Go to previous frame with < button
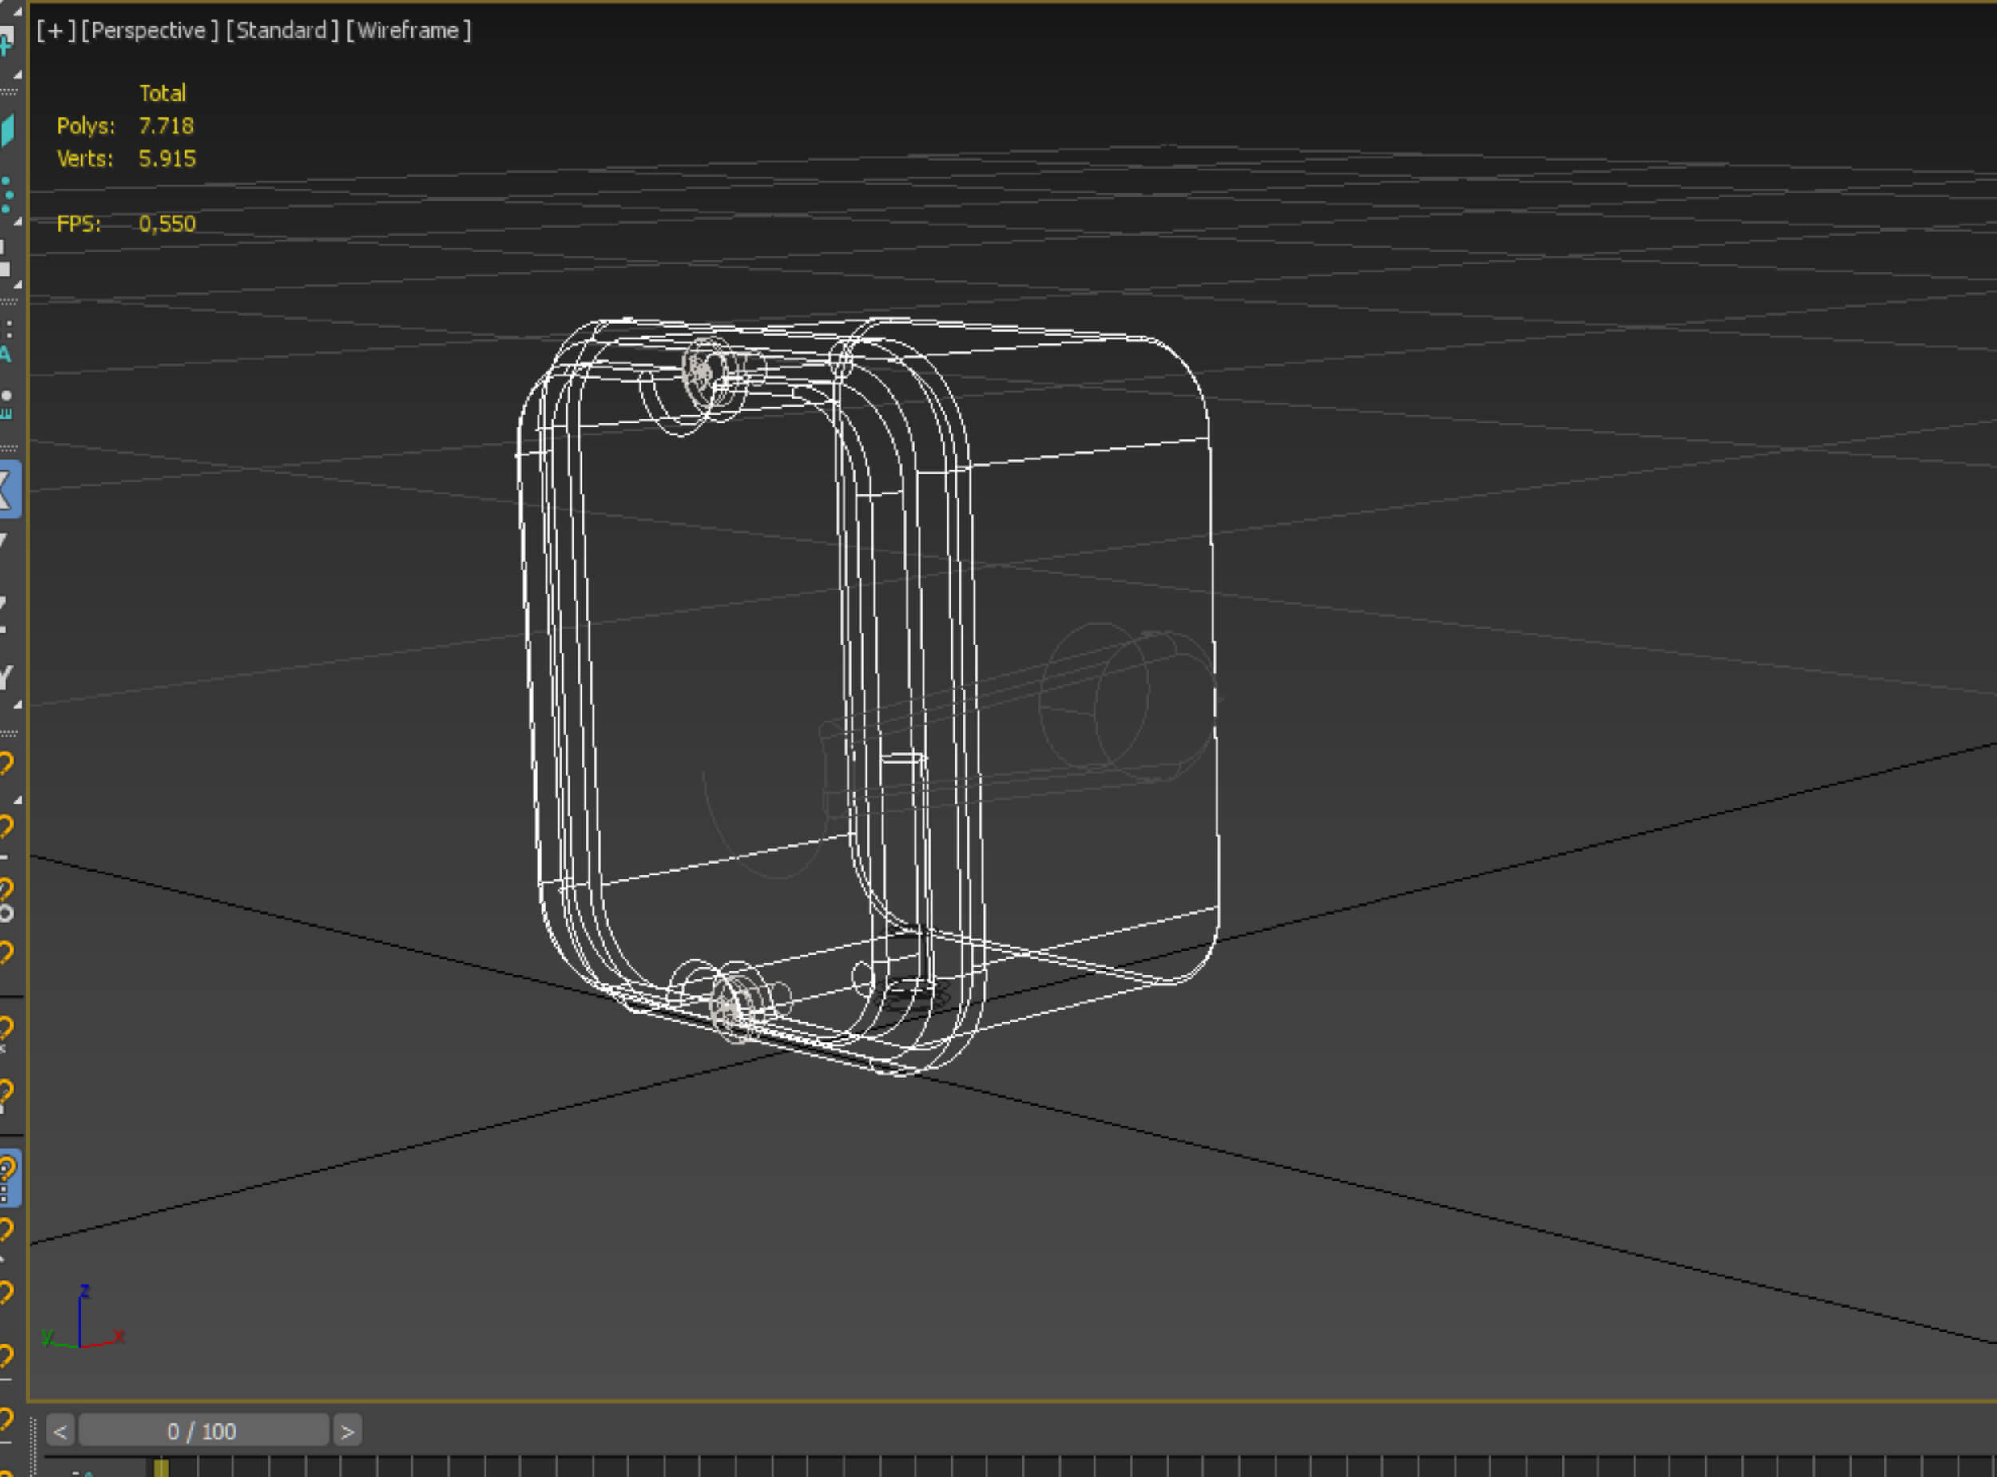 (x=60, y=1431)
